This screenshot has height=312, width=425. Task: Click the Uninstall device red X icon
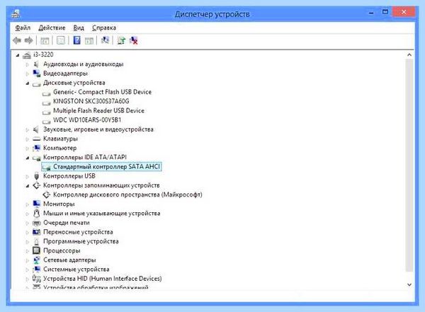(x=134, y=40)
